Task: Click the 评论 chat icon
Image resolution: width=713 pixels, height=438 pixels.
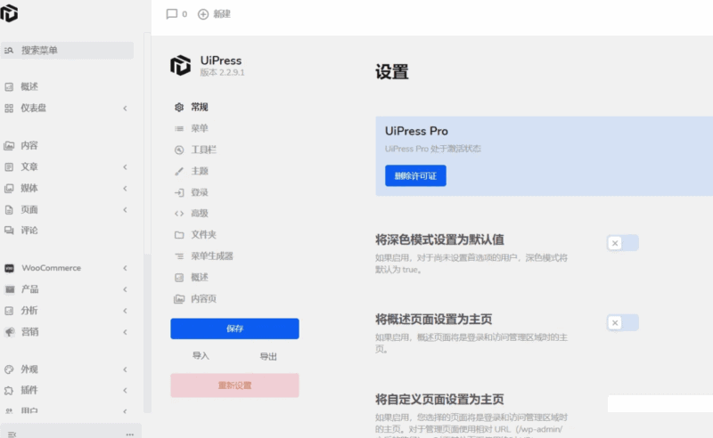Action: (9, 231)
